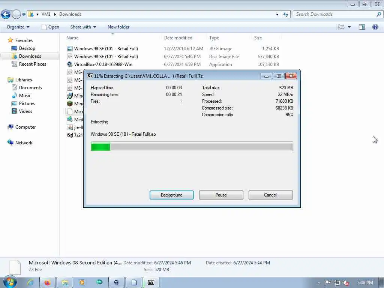Refresh the Downloads folder view

[x=285, y=15]
